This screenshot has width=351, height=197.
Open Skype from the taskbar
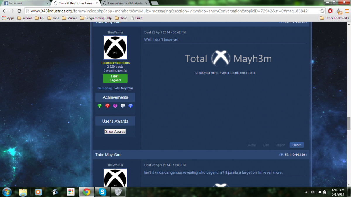(x=103, y=192)
